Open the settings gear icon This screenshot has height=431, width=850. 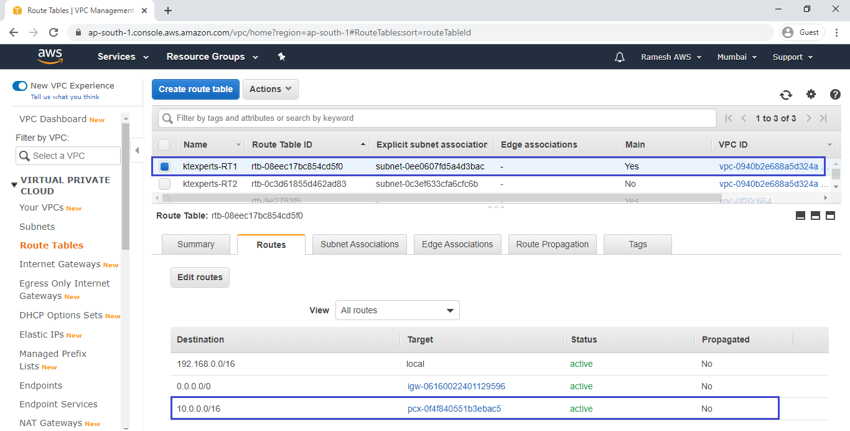(x=811, y=94)
